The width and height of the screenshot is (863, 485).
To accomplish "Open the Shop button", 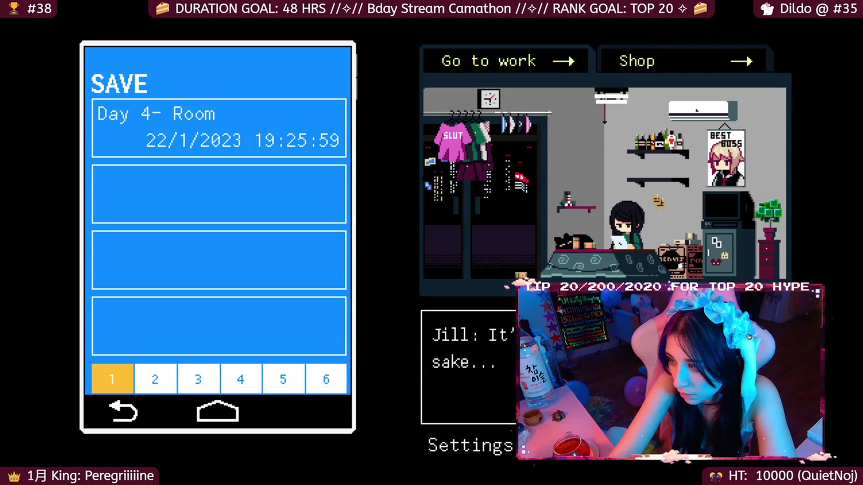I will tap(682, 61).
